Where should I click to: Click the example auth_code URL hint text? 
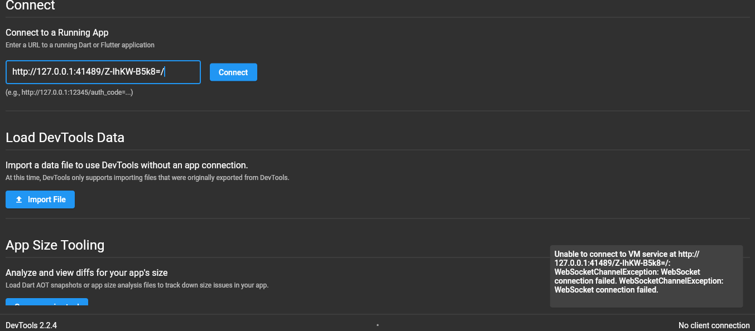point(69,93)
